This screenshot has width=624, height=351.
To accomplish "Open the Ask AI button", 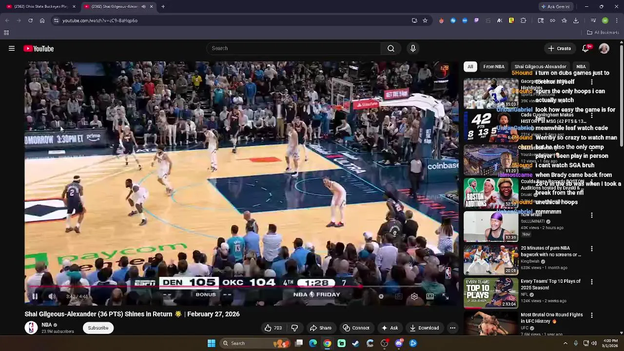I will (390, 328).
